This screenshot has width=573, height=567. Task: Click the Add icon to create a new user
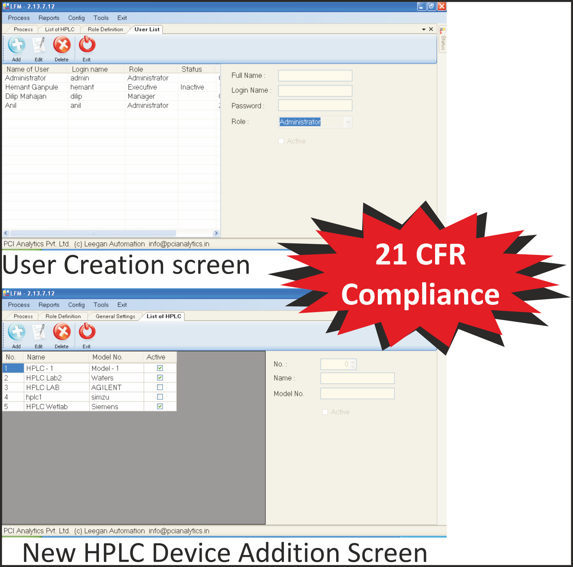(x=16, y=46)
